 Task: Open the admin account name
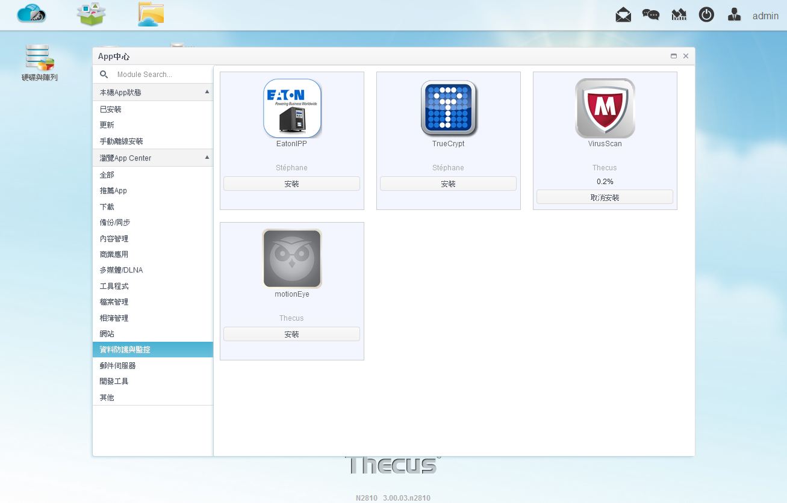click(765, 16)
